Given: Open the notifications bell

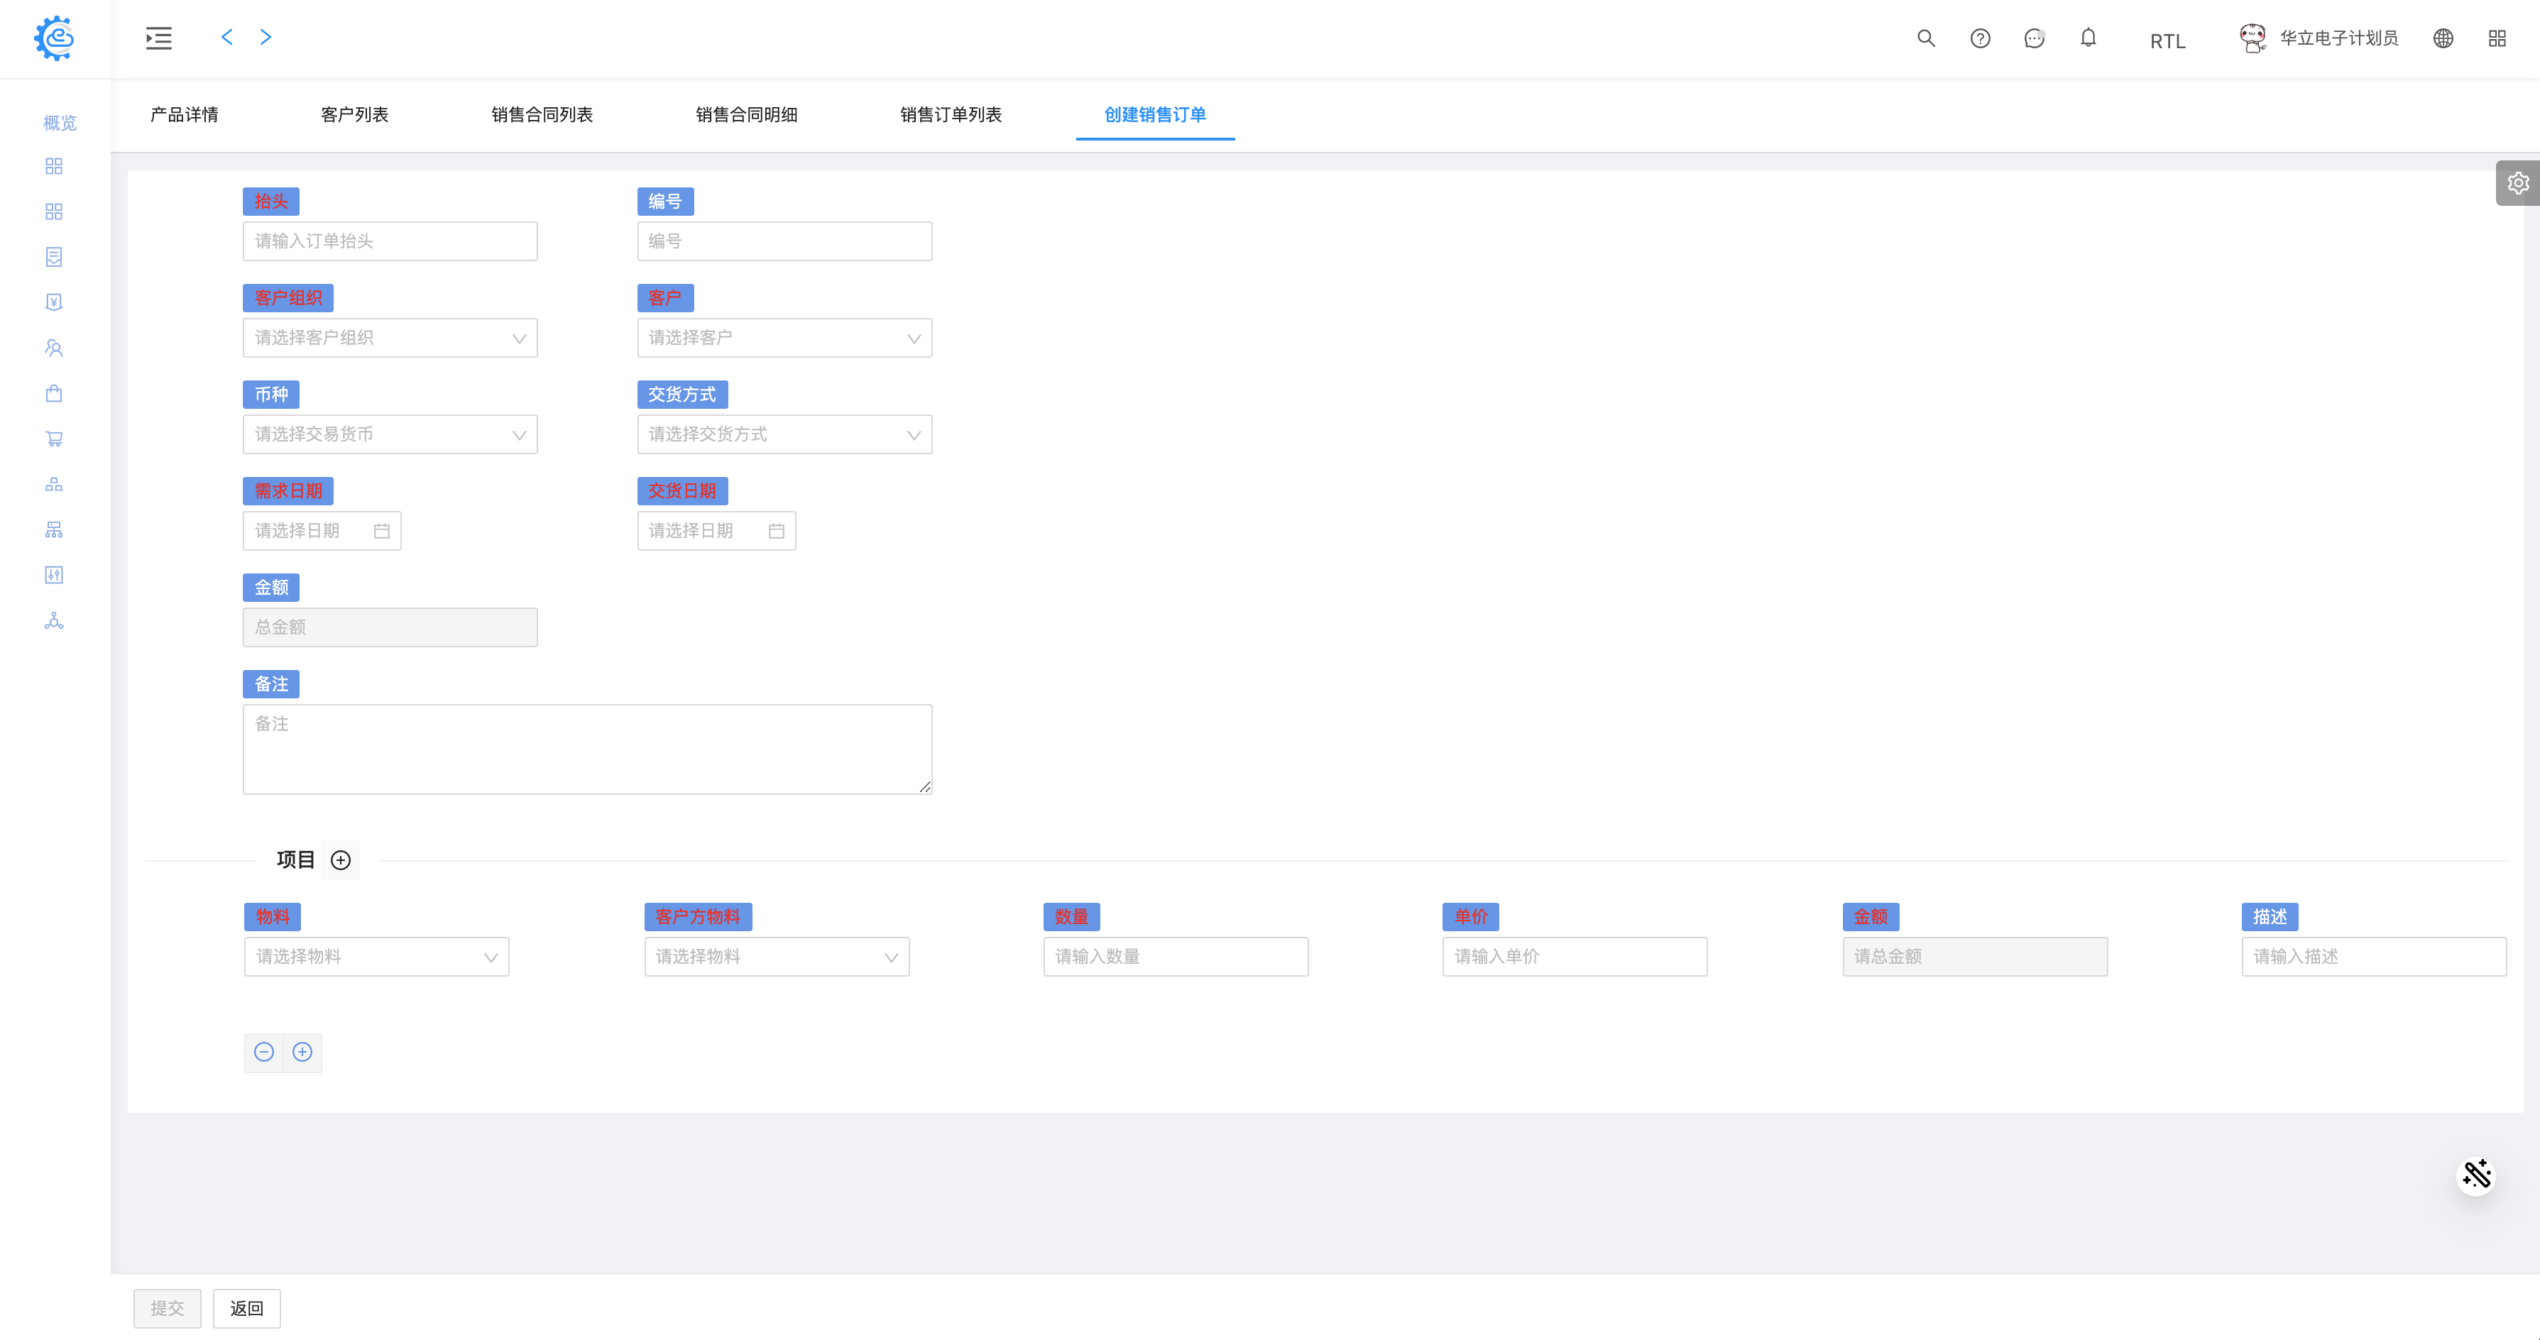Looking at the screenshot, I should click(2087, 38).
